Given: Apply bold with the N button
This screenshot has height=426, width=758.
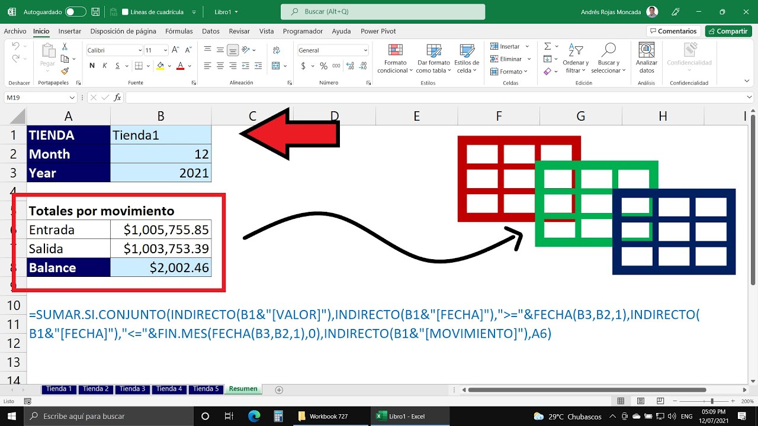Looking at the screenshot, I should tap(92, 66).
